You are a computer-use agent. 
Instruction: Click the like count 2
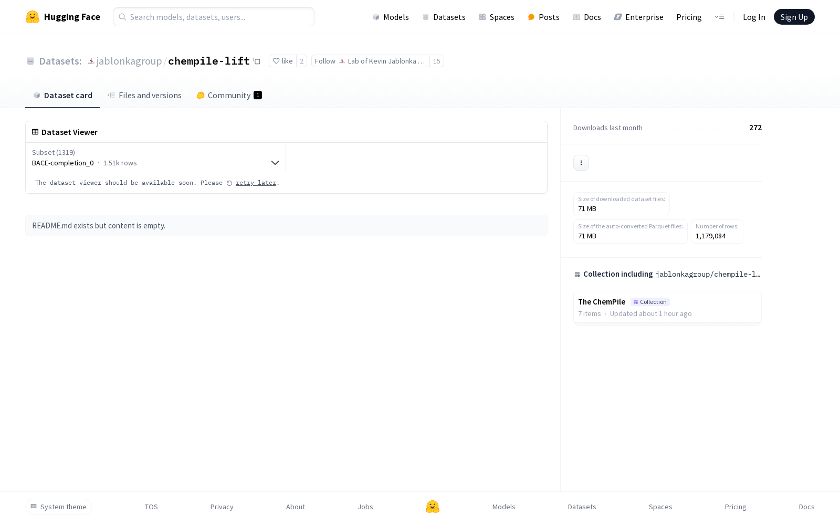pyautogui.click(x=301, y=61)
